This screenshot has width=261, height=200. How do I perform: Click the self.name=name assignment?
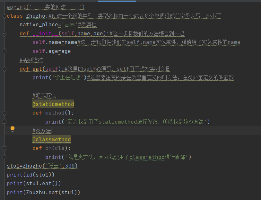click(55, 42)
